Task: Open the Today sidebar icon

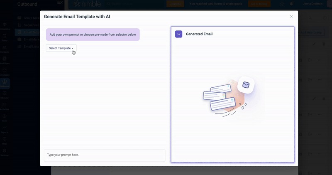Action: tap(5, 38)
